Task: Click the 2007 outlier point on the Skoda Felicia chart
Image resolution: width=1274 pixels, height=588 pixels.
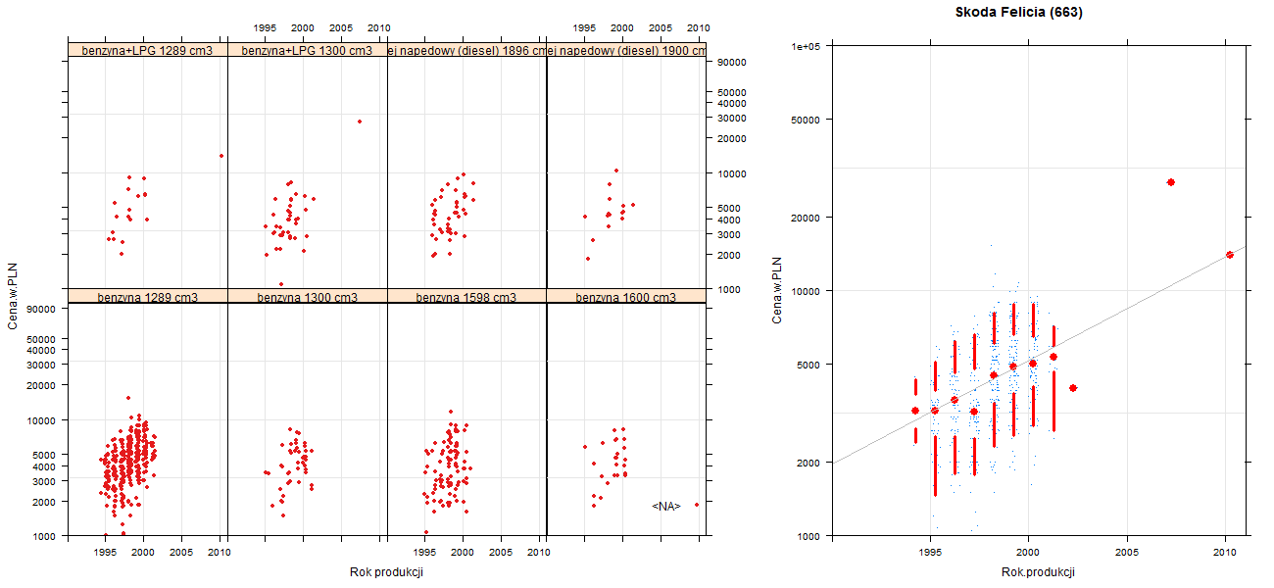Action: click(1170, 182)
